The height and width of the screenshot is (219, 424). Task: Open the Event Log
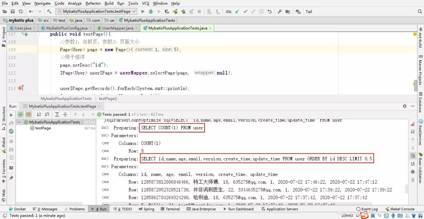[x=367, y=209]
